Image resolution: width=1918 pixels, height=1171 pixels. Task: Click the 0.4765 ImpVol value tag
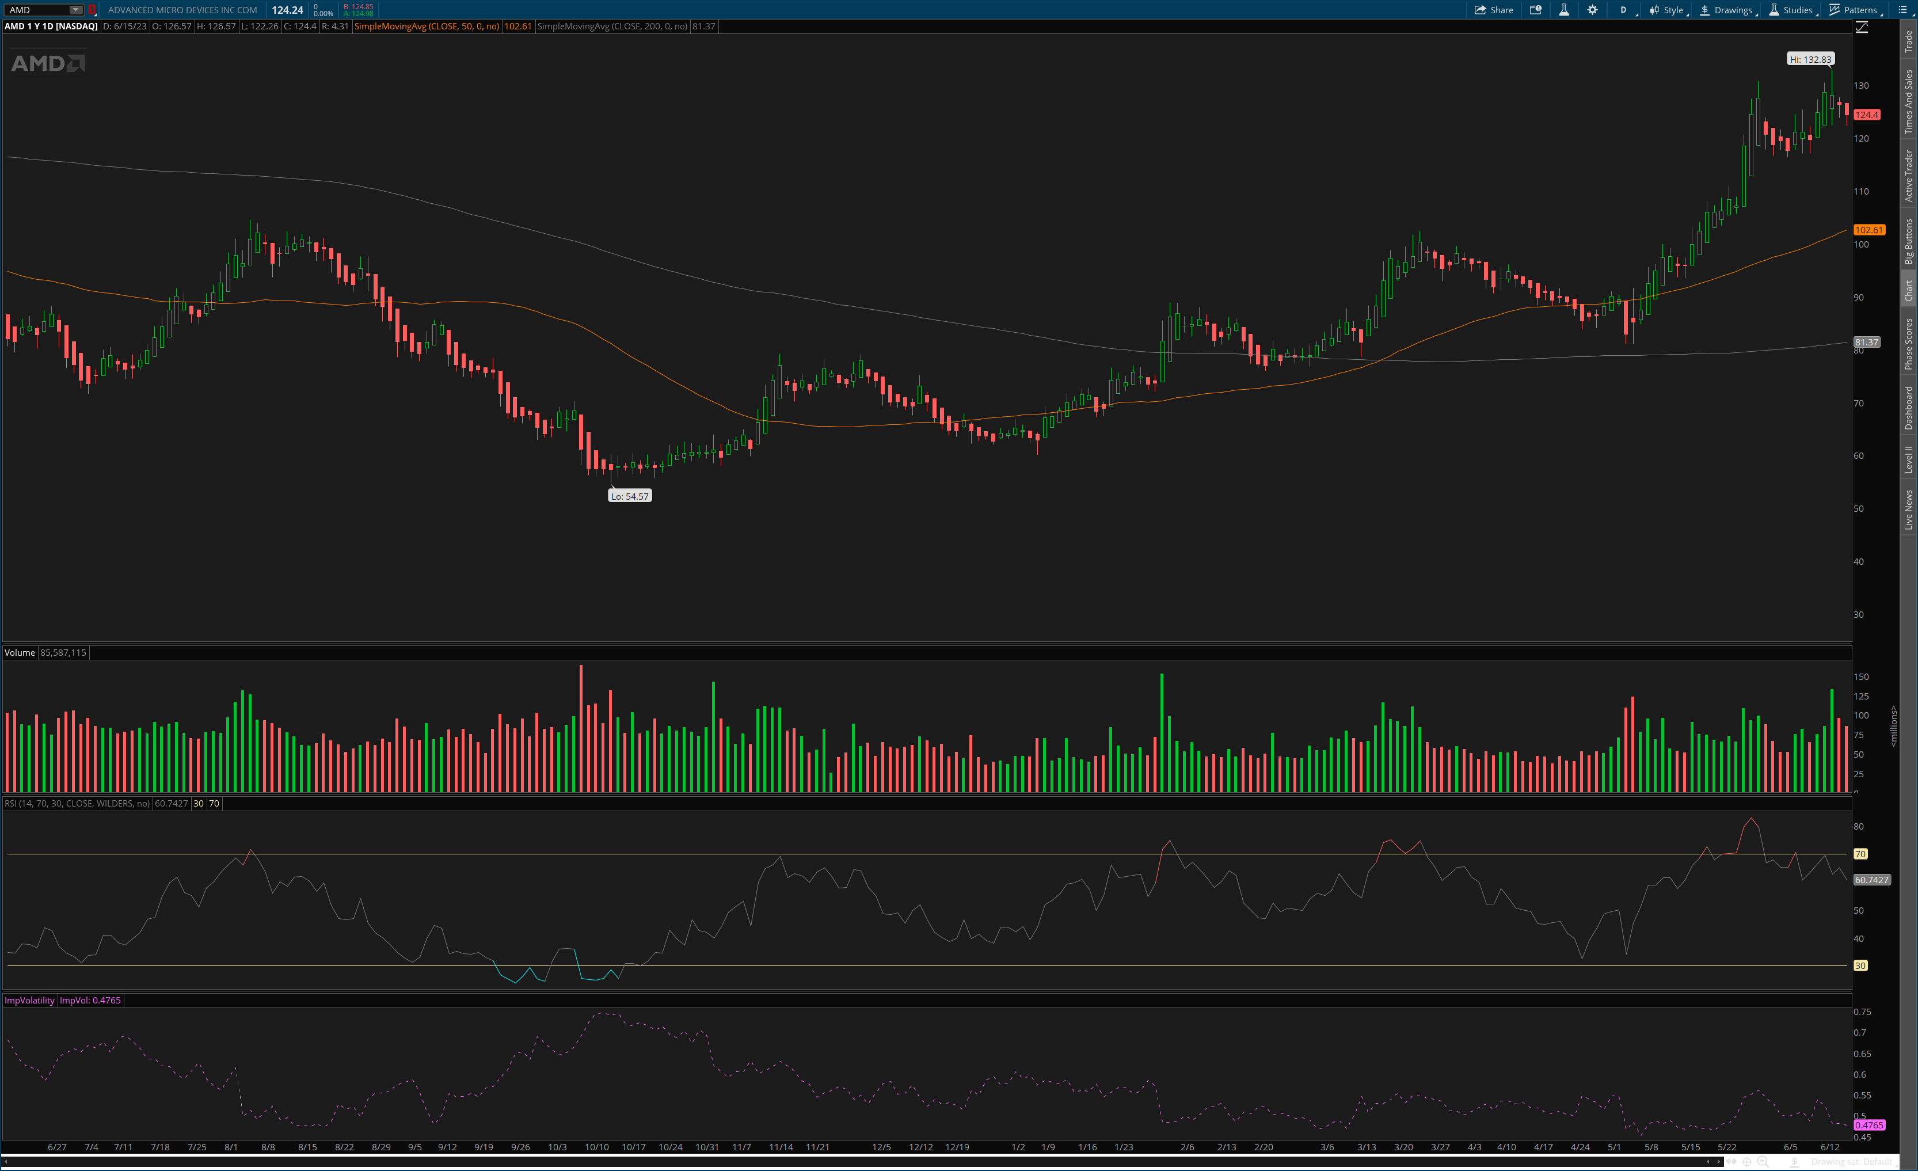[1869, 1125]
